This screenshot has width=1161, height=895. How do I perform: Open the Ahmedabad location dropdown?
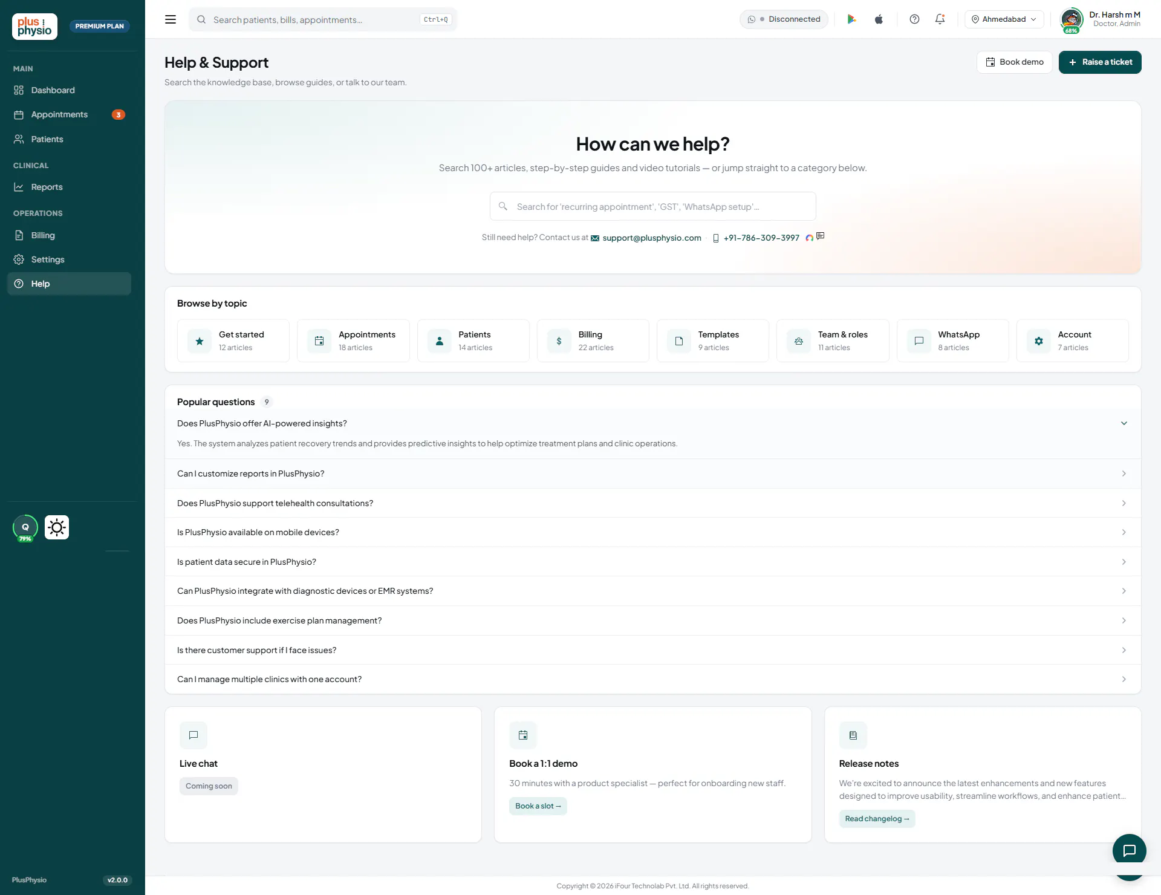(1004, 19)
